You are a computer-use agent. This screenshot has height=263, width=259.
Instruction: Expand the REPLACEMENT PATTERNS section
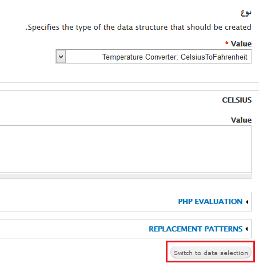pos(196,229)
